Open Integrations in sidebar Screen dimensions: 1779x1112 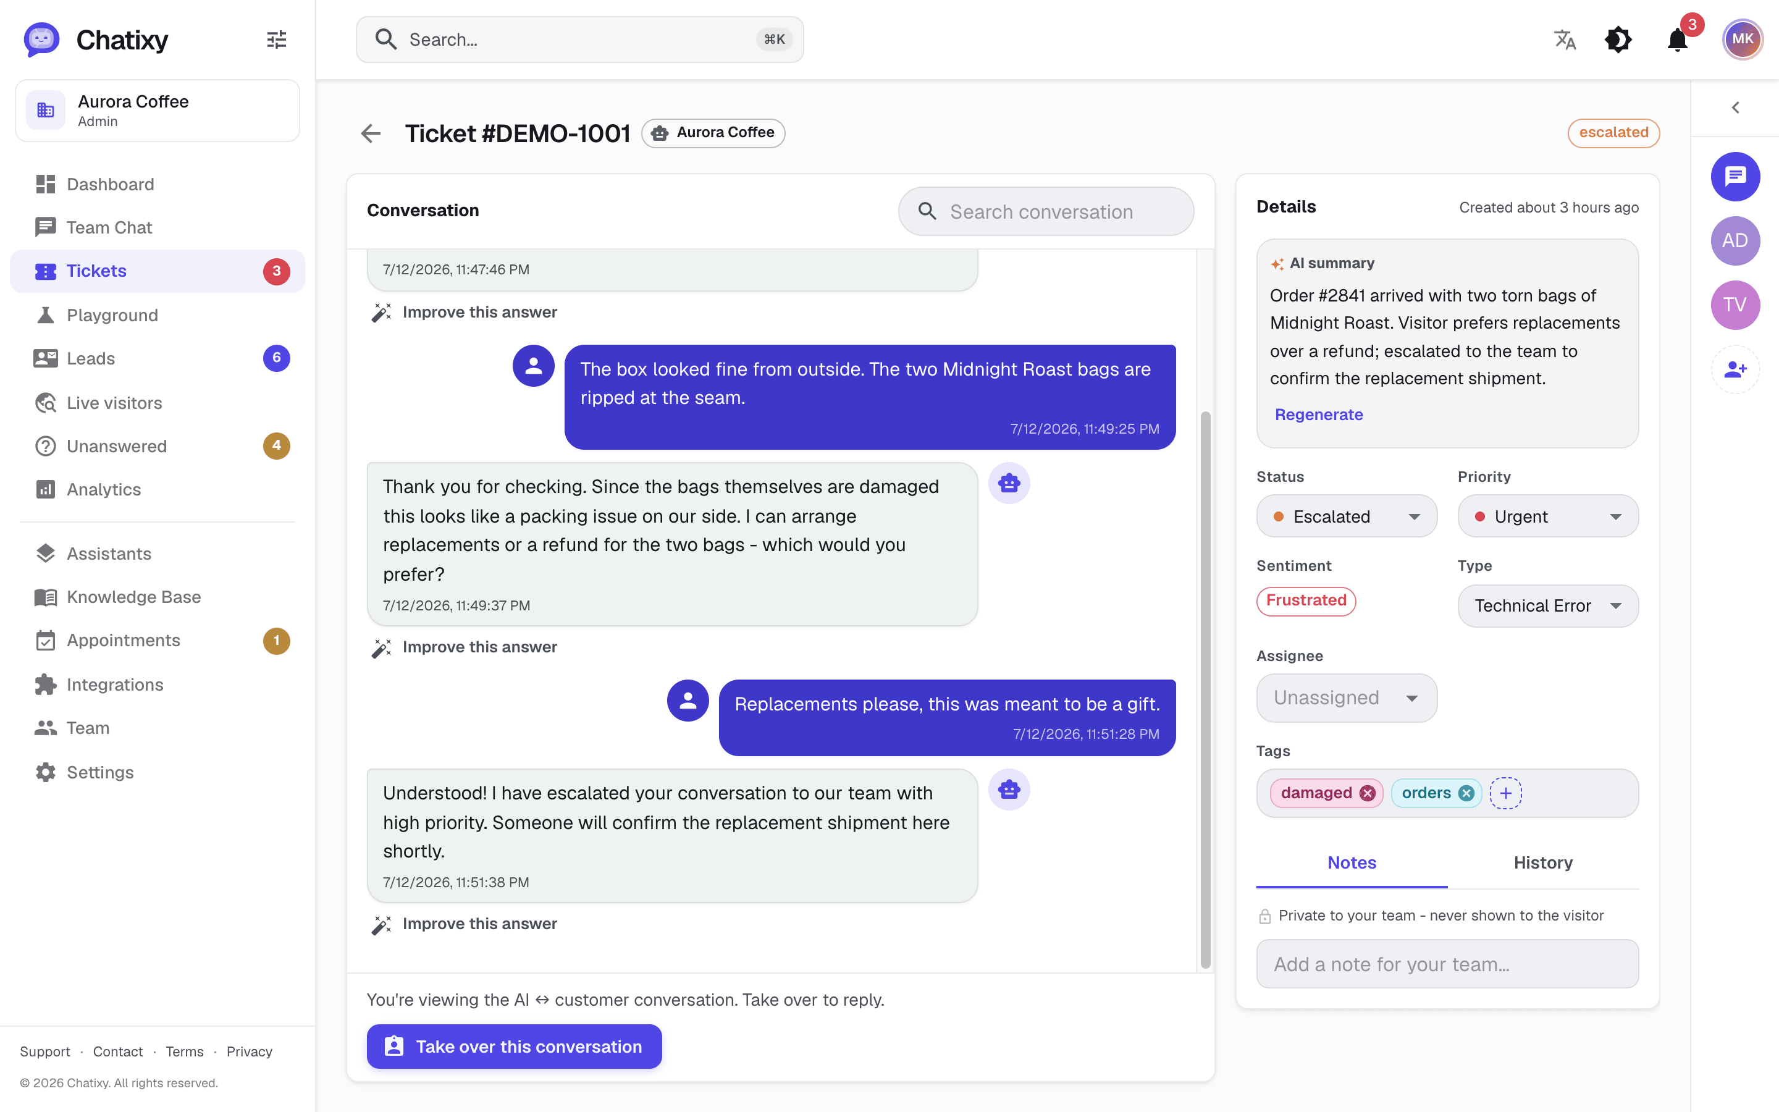click(158, 684)
